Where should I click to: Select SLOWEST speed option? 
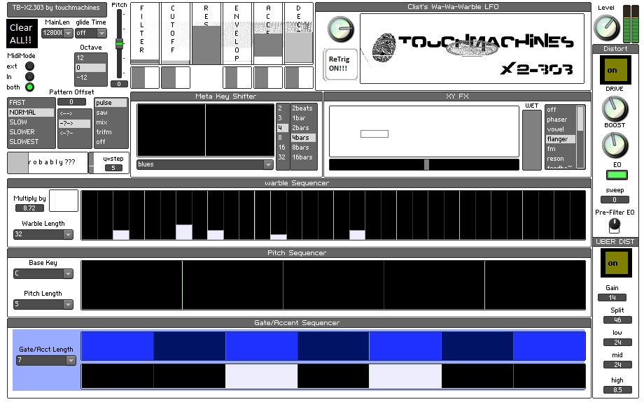31,141
